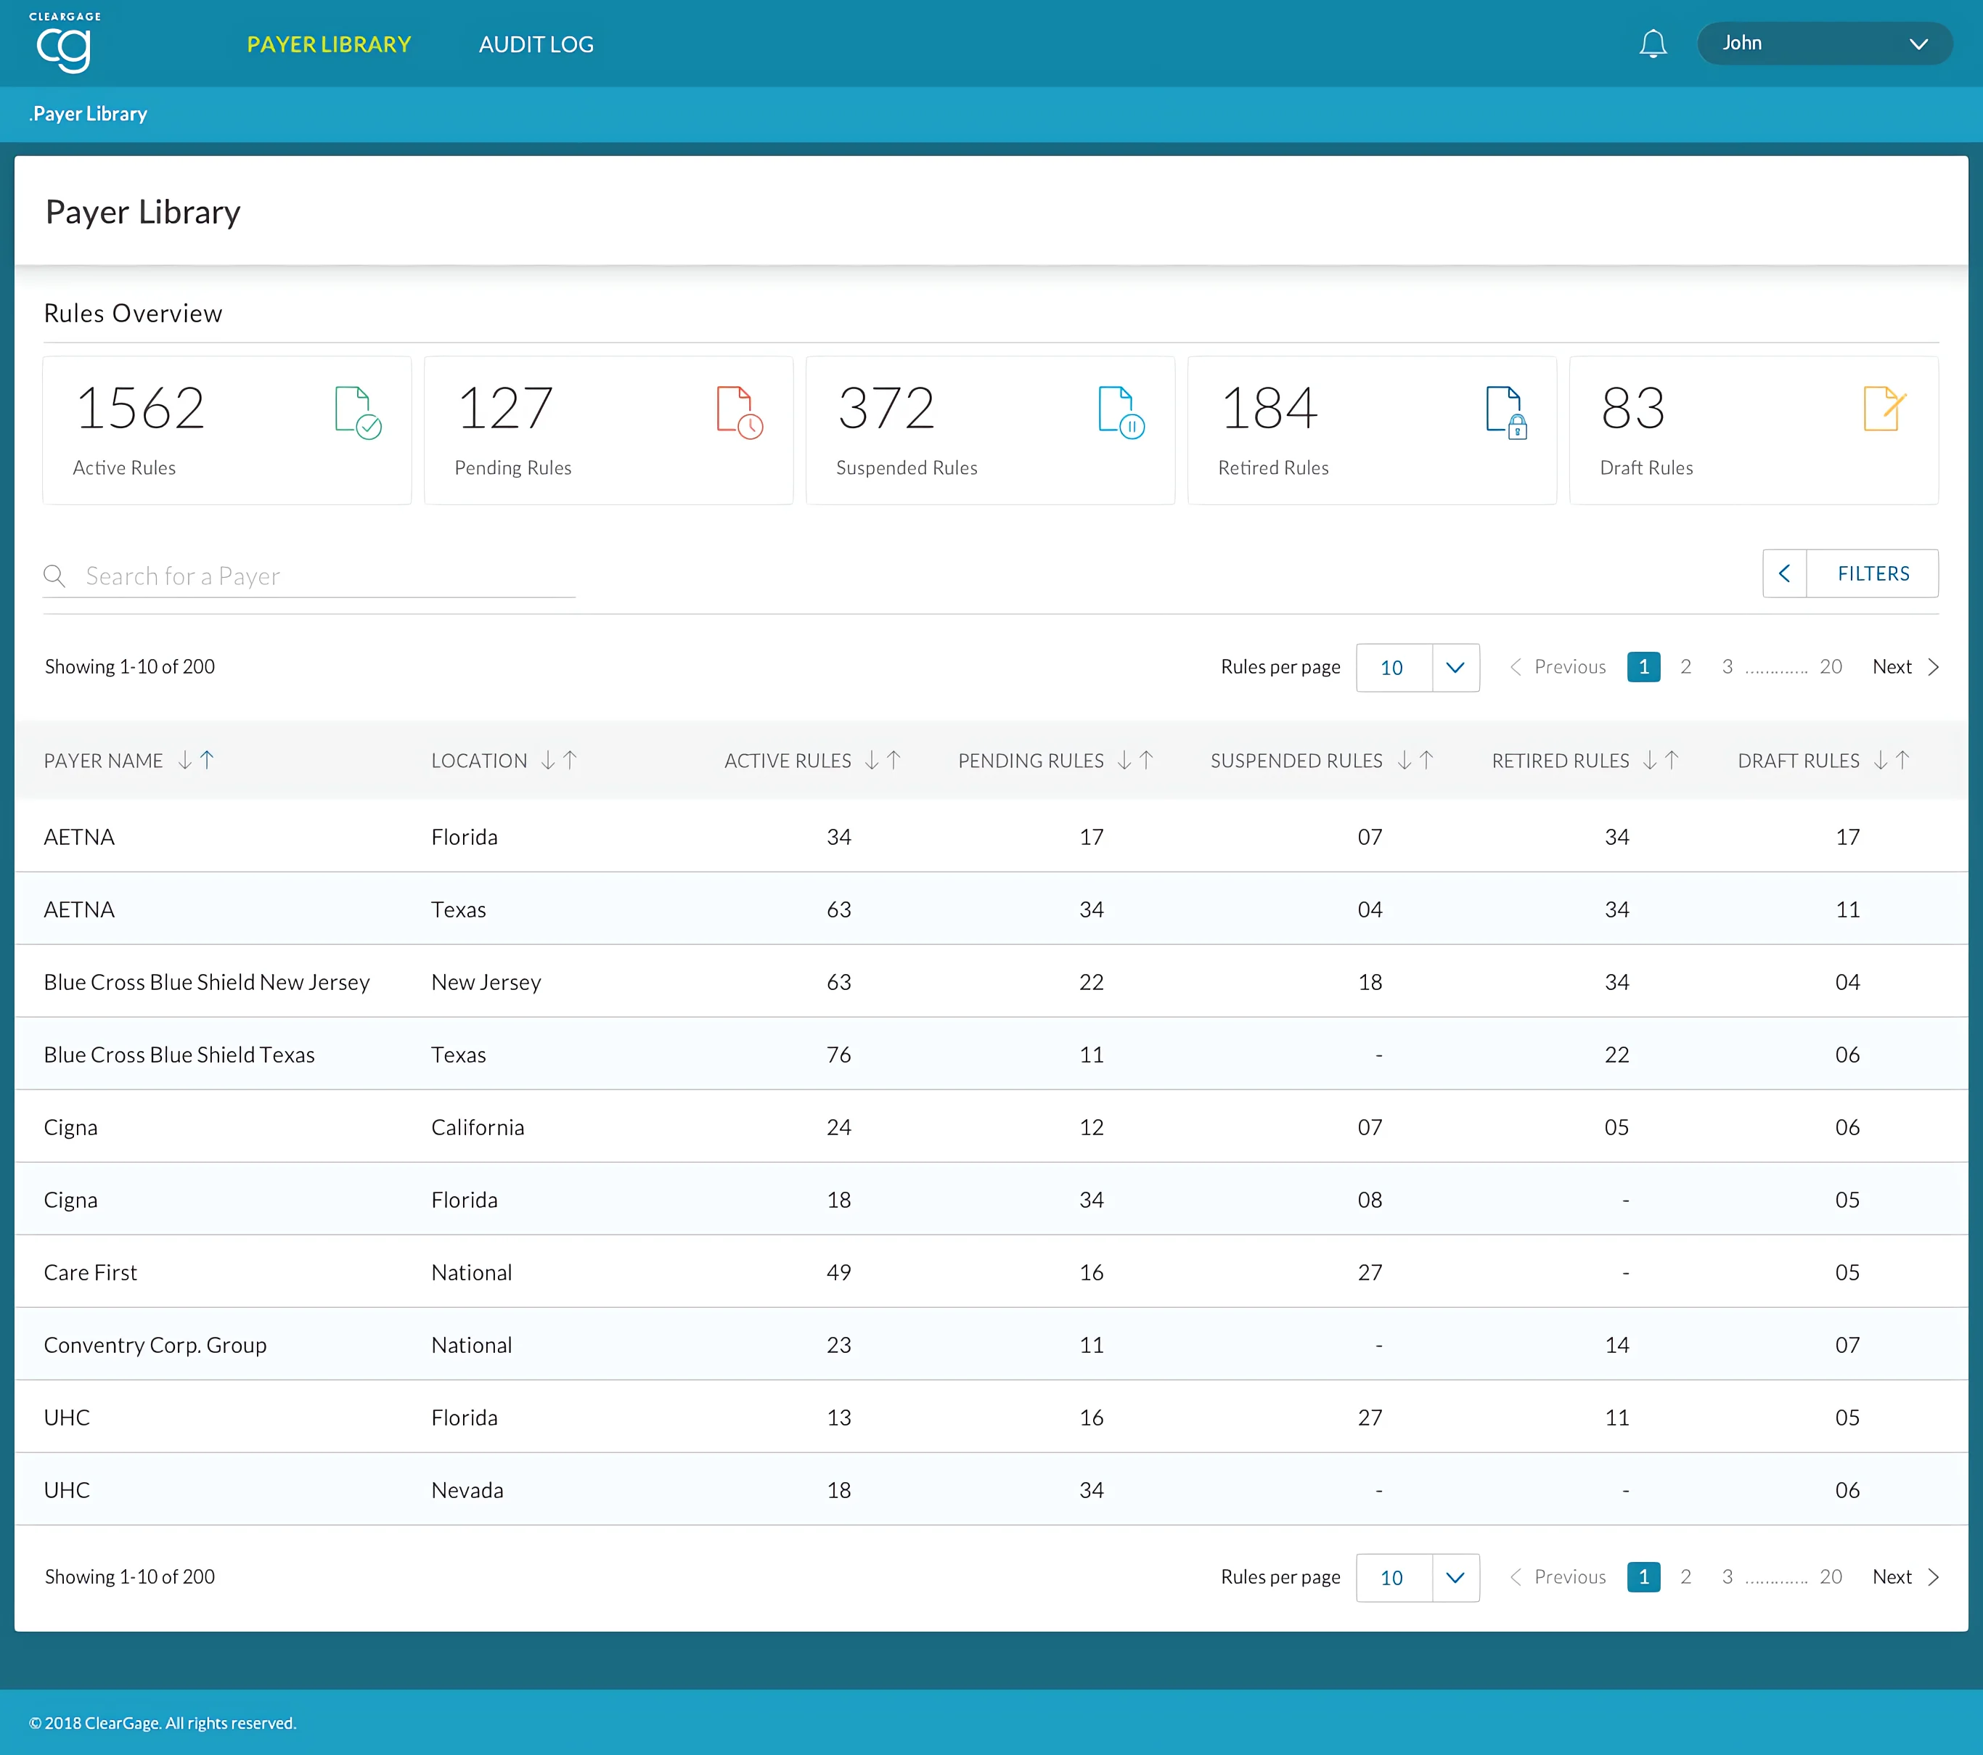Open the Suspended Rules 372 card

[x=991, y=430]
